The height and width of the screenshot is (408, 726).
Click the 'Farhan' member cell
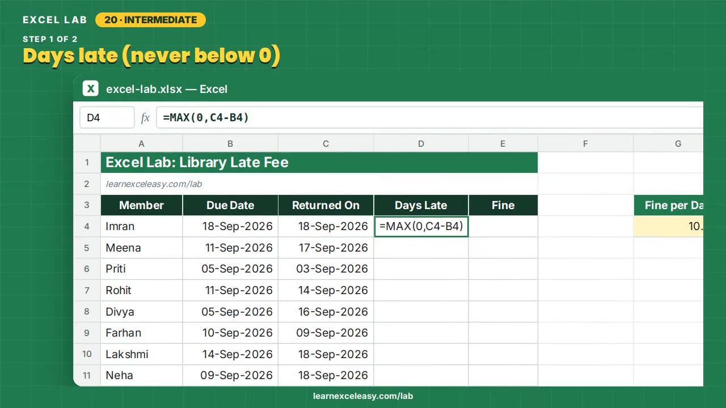(141, 333)
